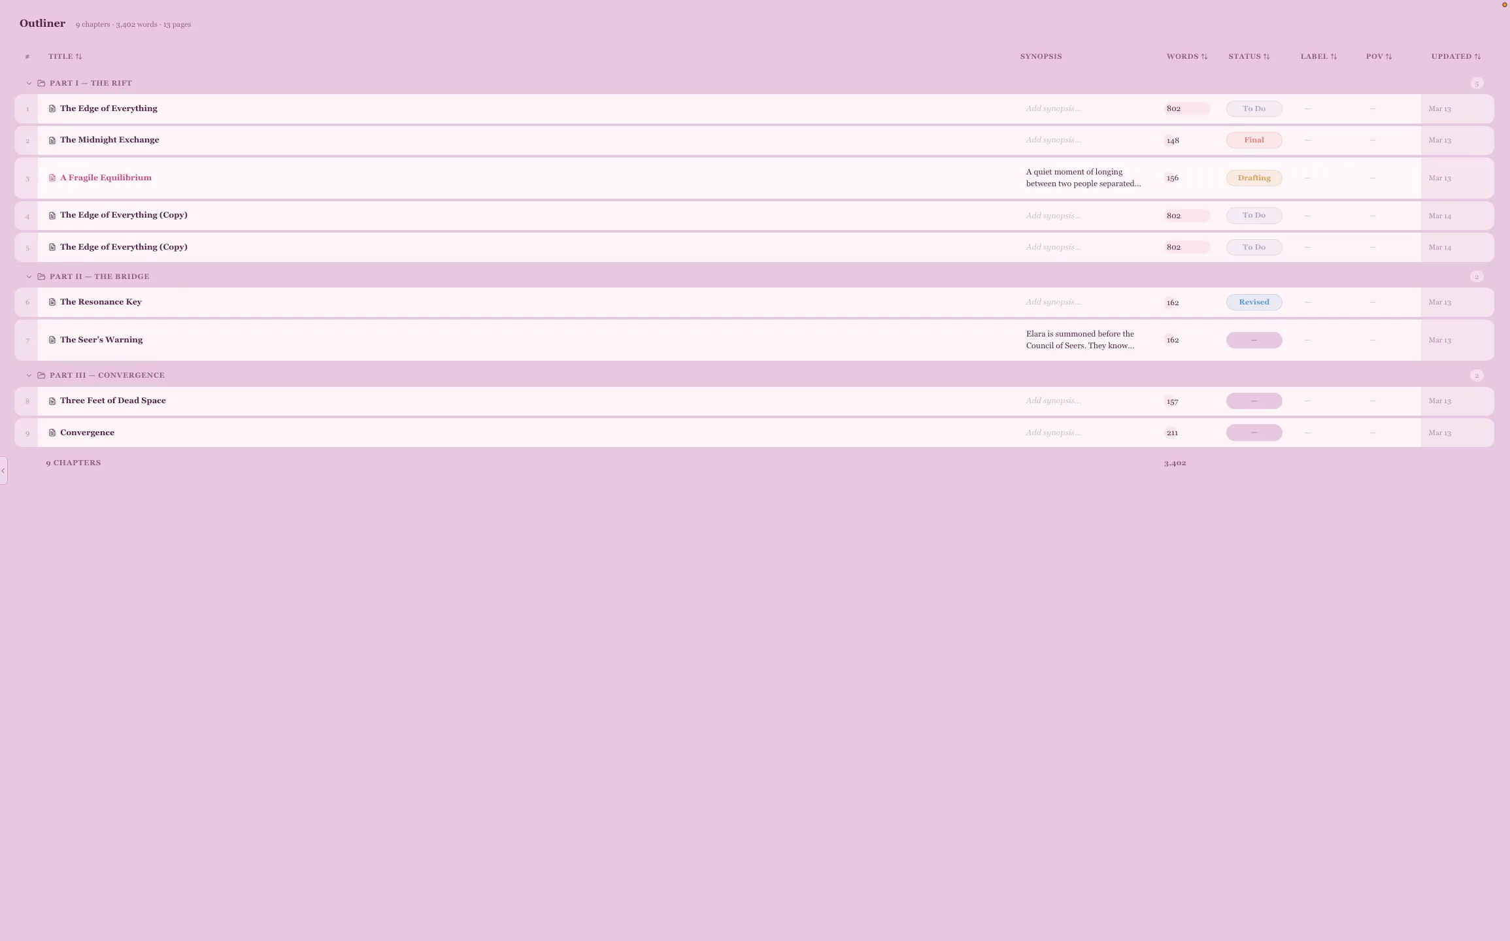Click the document icon beside A Fragile Equilibrium
Image resolution: width=1510 pixels, height=941 pixels.
pos(52,178)
